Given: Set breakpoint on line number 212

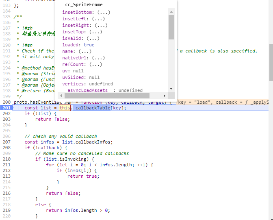Looking at the screenshot, I should click(6, 170).
